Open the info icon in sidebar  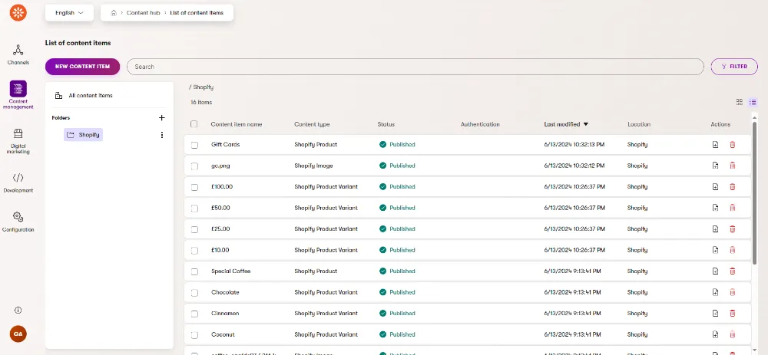click(x=18, y=310)
